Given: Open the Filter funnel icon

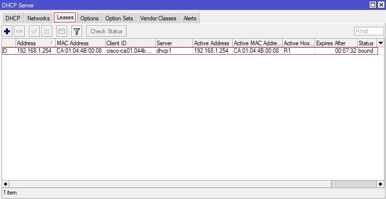Looking at the screenshot, I should 76,31.
